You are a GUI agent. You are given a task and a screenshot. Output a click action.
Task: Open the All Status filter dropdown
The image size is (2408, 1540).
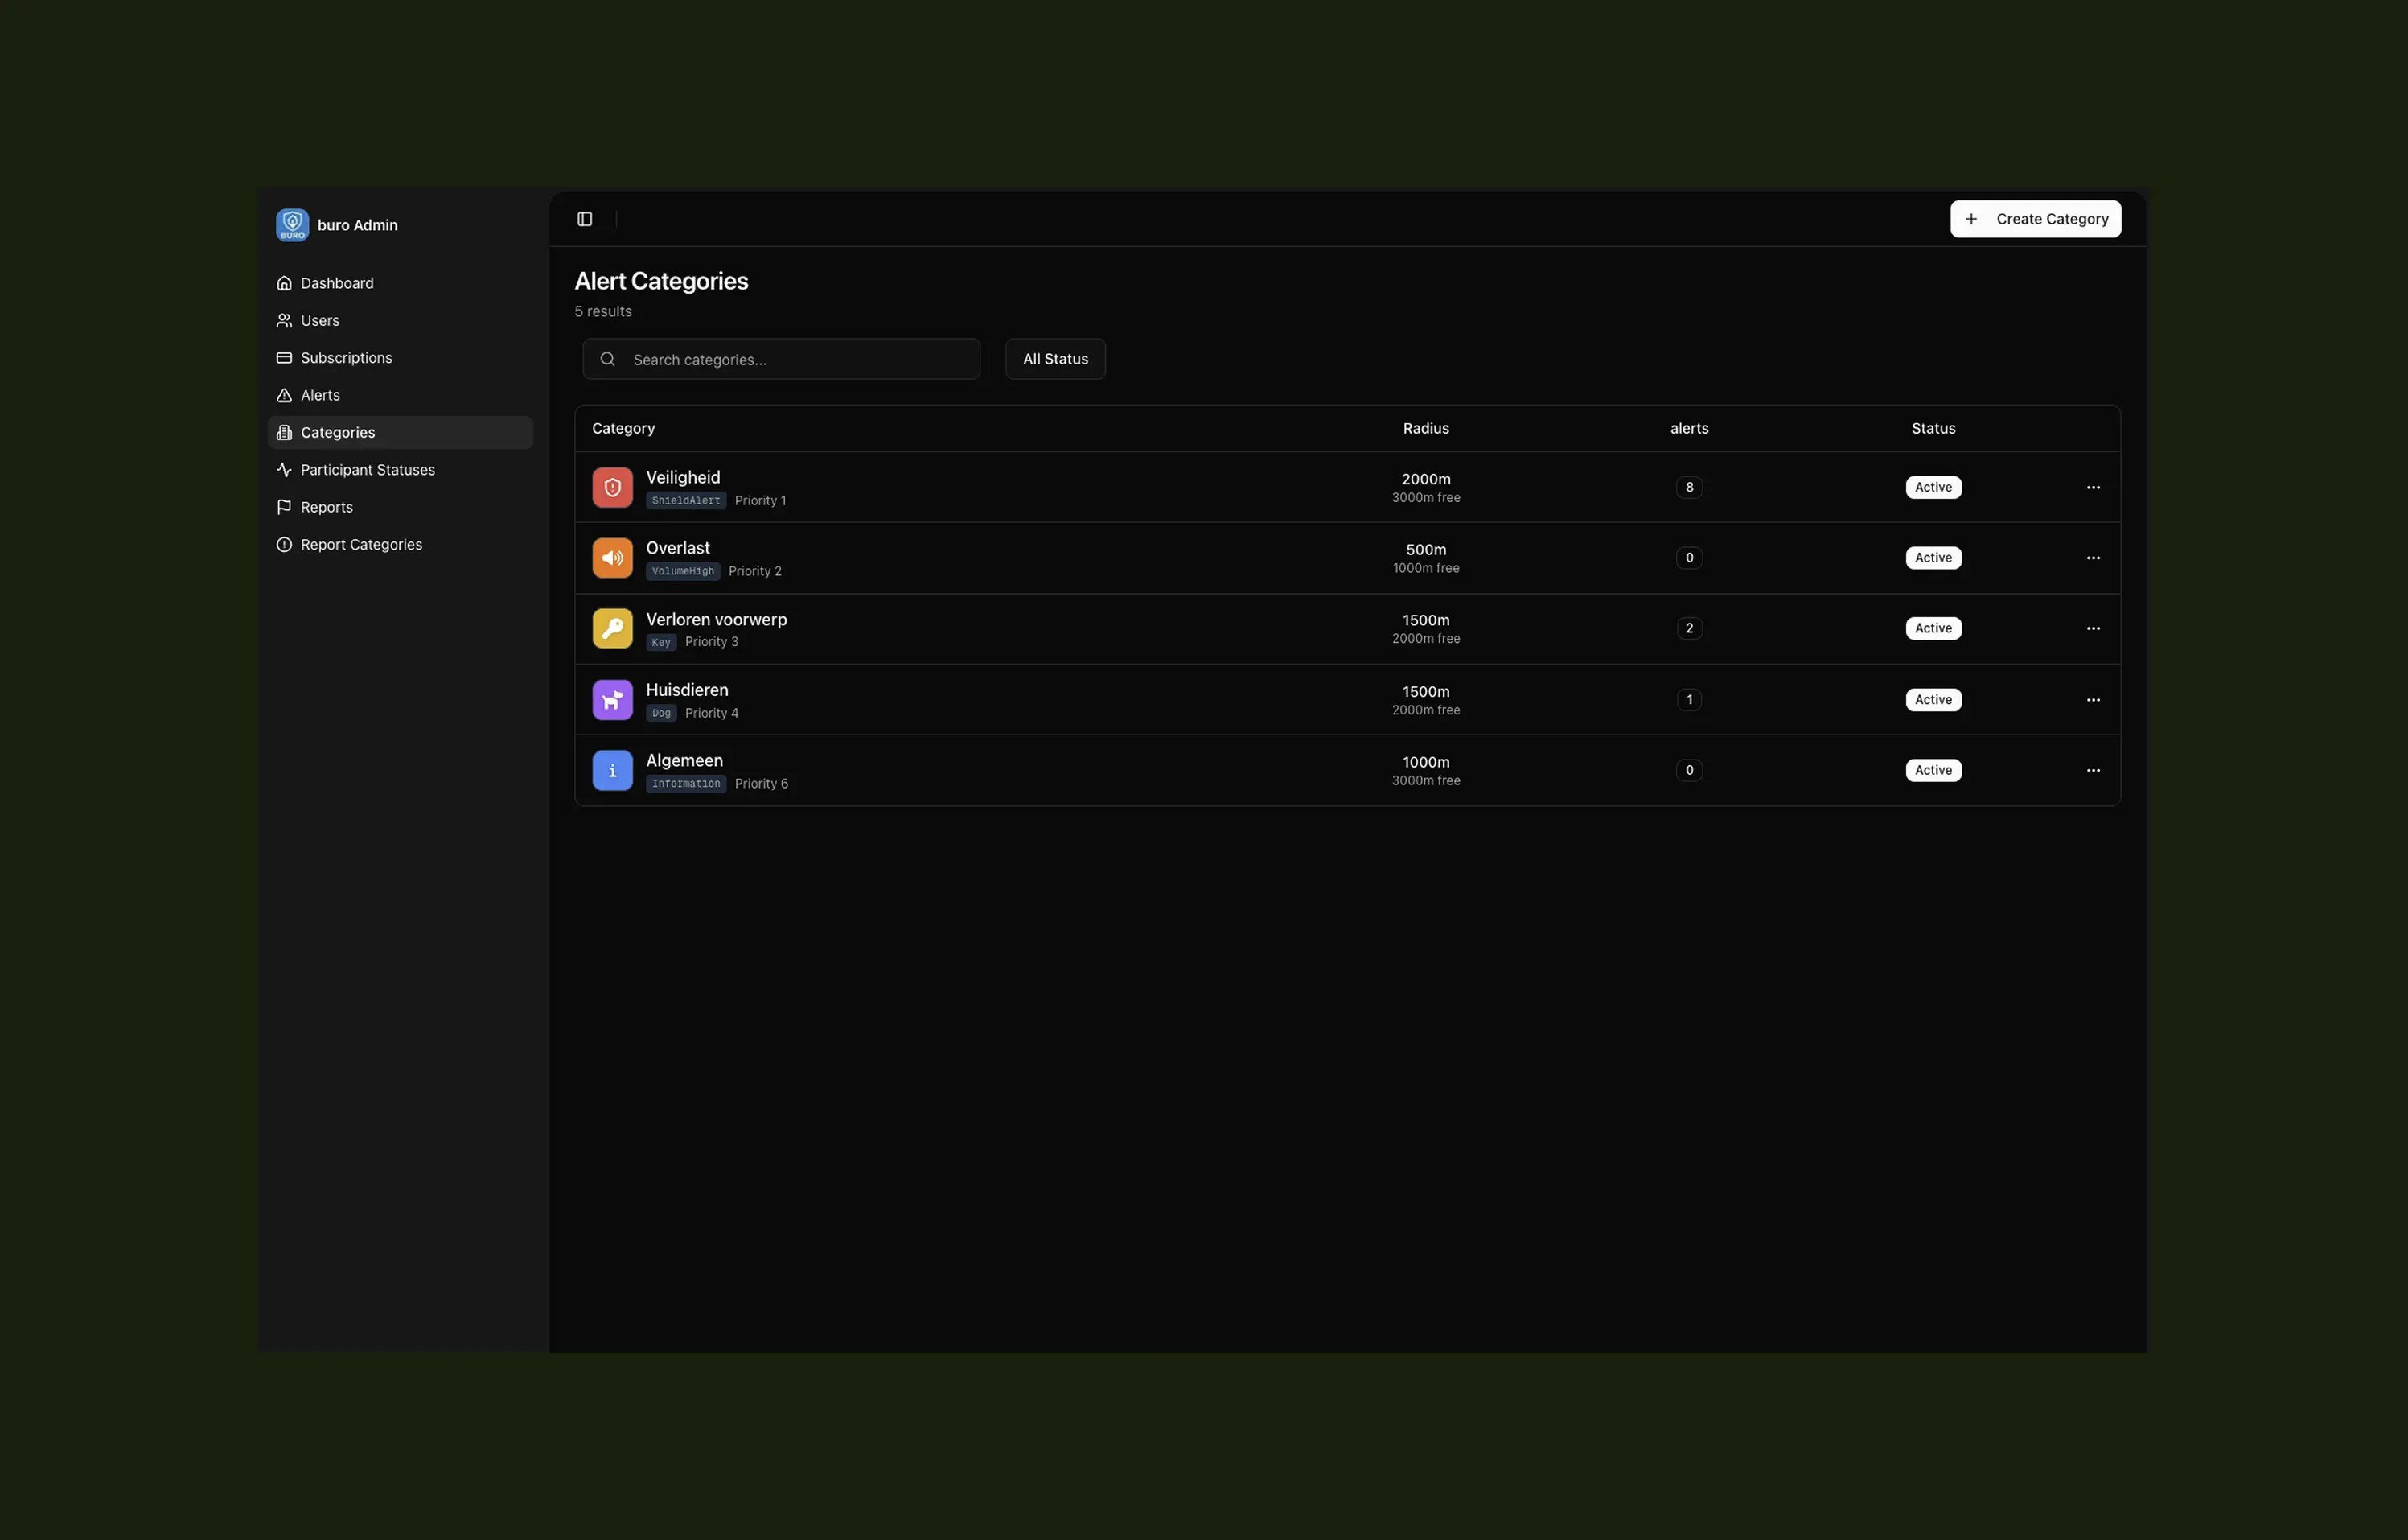coord(1054,358)
